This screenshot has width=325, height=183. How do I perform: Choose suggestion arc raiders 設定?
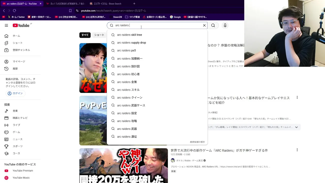[x=157, y=113]
